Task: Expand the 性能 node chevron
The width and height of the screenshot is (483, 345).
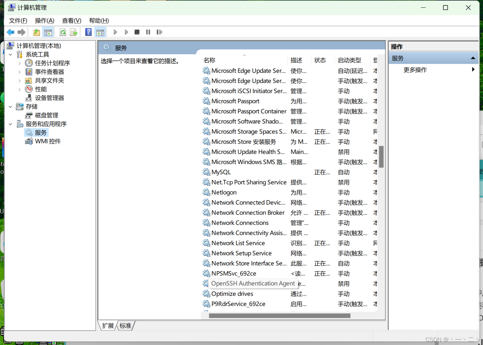Action: pos(20,89)
